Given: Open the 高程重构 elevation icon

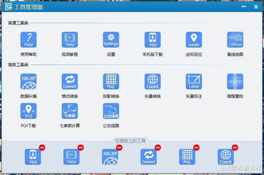Looking at the screenshot, I should (235, 81).
